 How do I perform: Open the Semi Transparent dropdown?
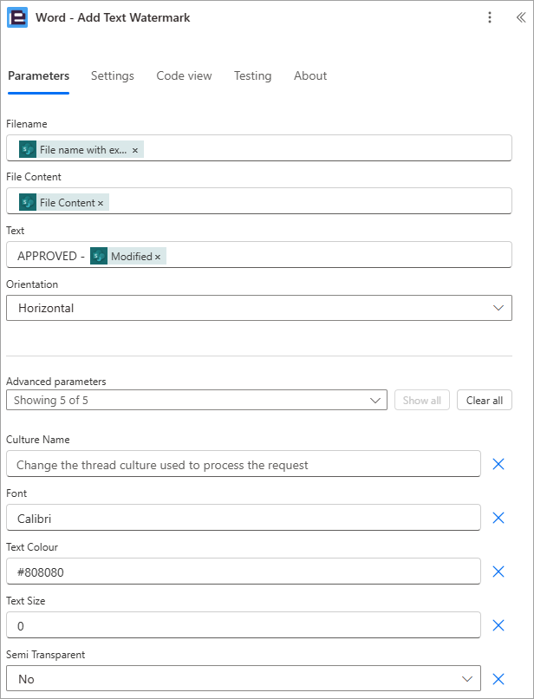point(244,678)
